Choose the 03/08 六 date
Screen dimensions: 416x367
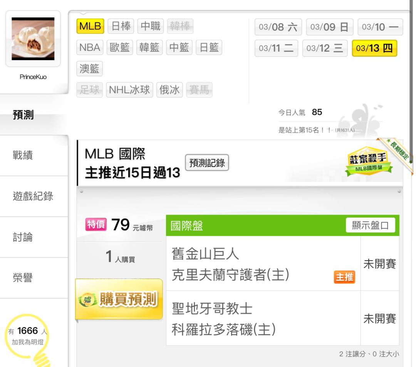point(278,27)
